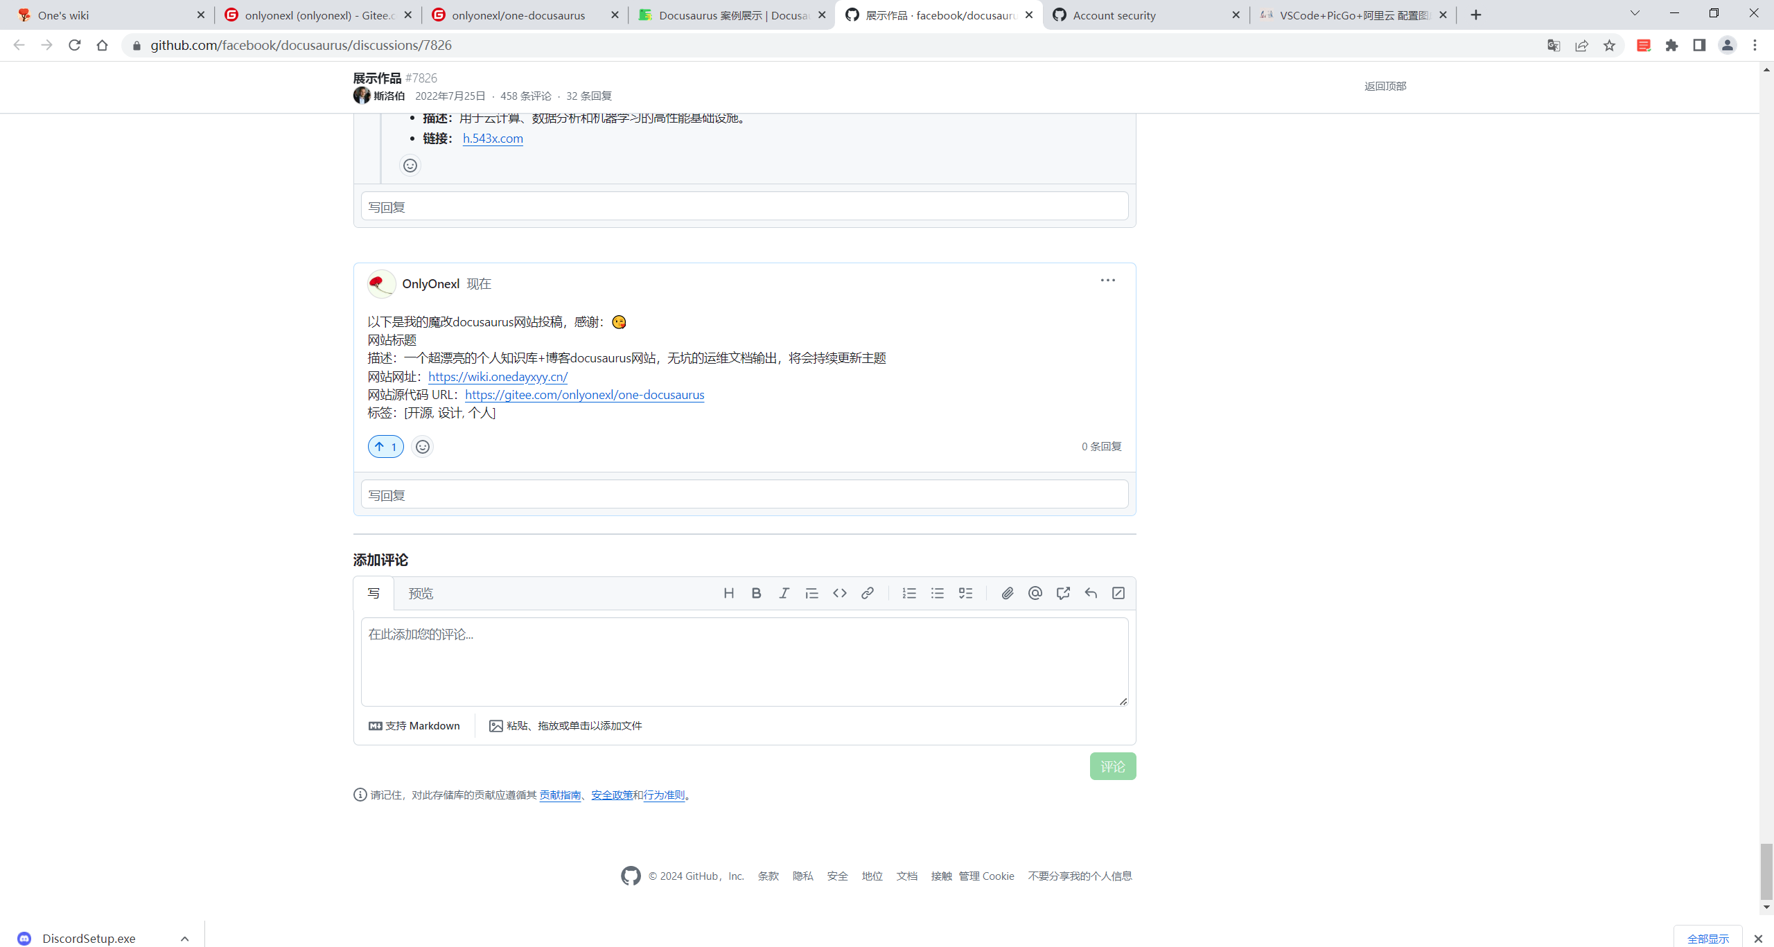The width and height of the screenshot is (1774, 947).
Task: Switch to Account security tab
Action: pos(1145,15)
